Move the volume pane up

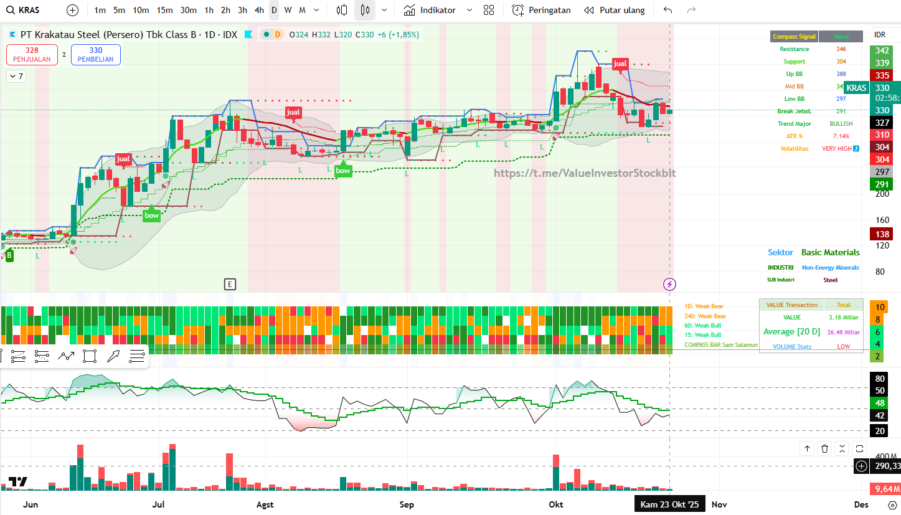[807, 448]
